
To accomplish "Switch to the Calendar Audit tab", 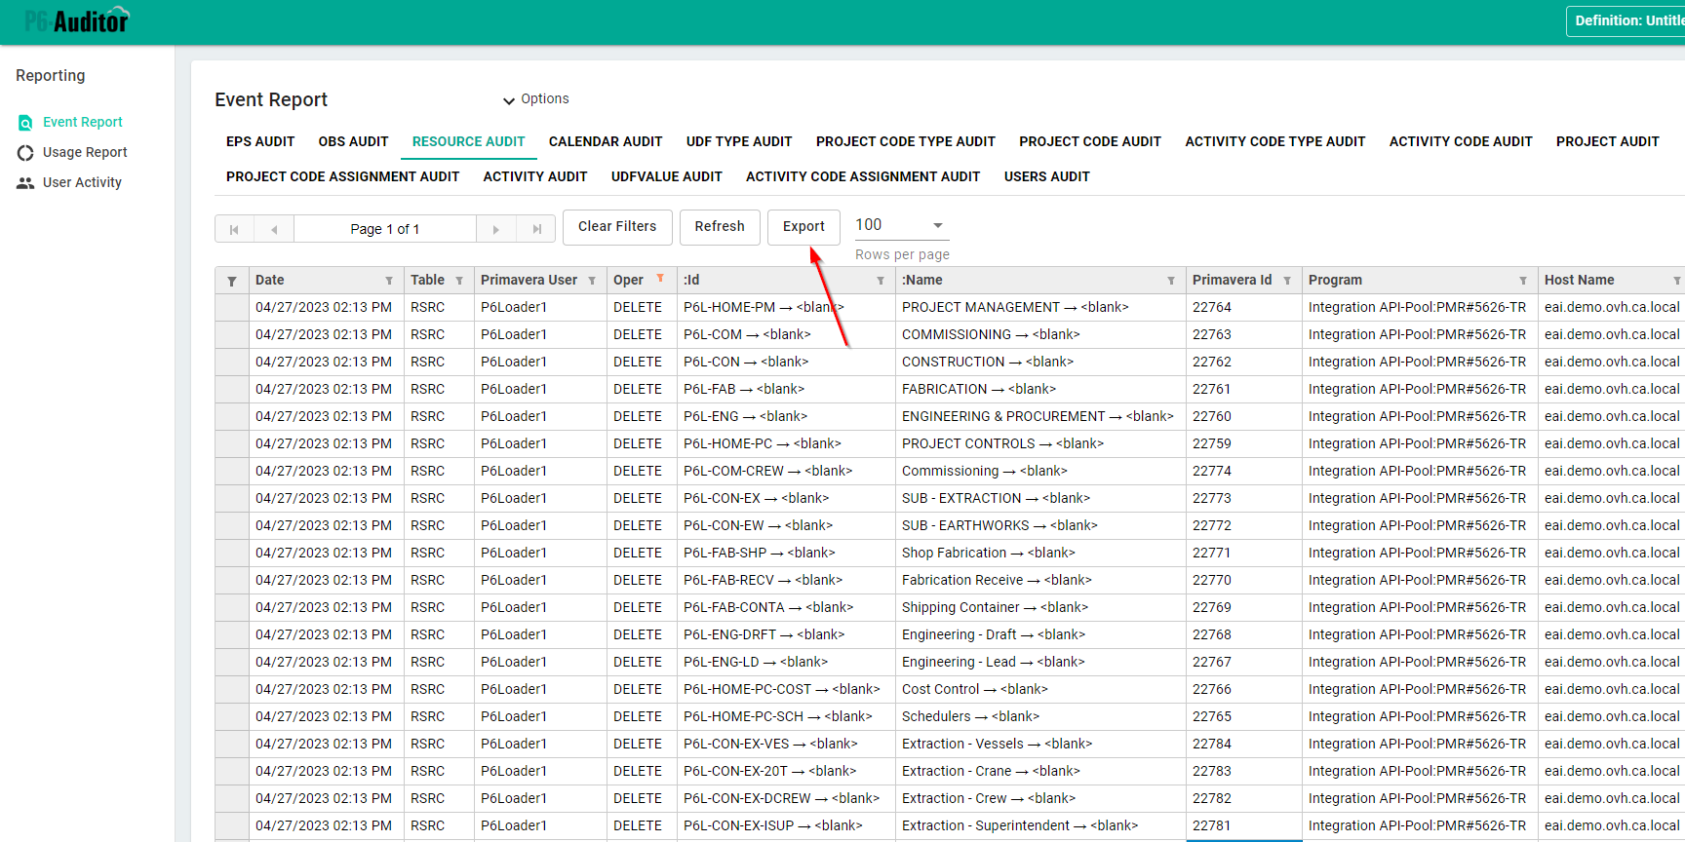I will pos(605,141).
